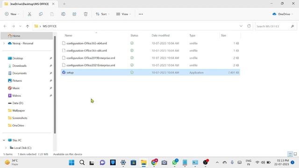Expand recent locations chevron
This screenshot has height=168, width=299.
click(x=20, y=26)
